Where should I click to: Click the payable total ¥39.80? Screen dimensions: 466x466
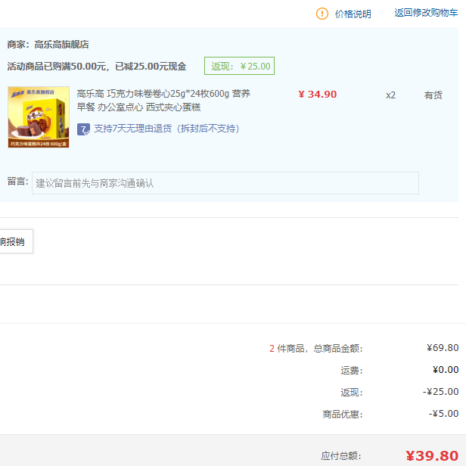[x=432, y=455]
